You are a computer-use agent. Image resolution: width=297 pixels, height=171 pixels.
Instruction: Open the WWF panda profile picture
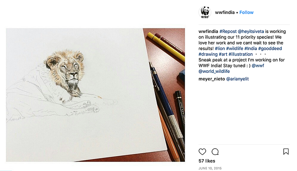(205, 12)
